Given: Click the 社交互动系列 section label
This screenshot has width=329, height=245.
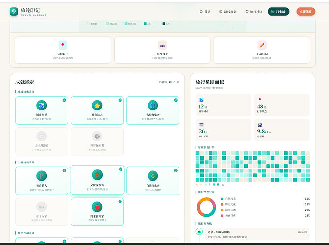Looking at the screenshot, I should 25,233.
